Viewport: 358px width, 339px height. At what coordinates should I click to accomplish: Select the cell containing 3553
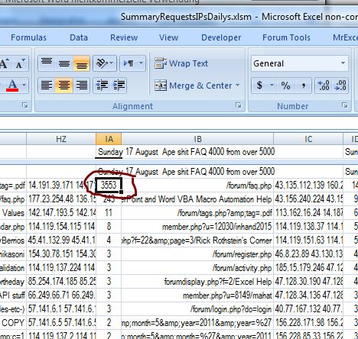109,185
